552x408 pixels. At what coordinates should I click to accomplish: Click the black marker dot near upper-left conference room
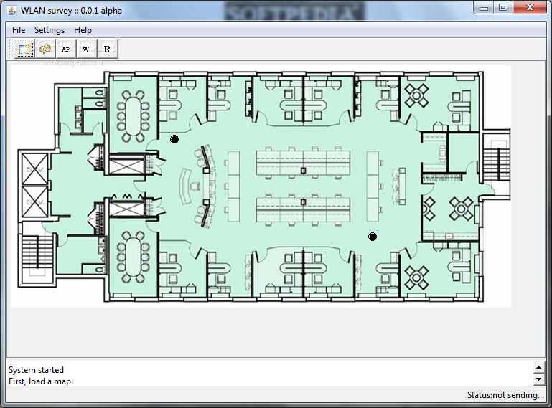point(174,139)
